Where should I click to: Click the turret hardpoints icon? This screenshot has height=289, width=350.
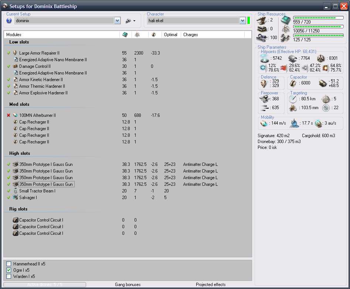pyautogui.click(x=262, y=21)
